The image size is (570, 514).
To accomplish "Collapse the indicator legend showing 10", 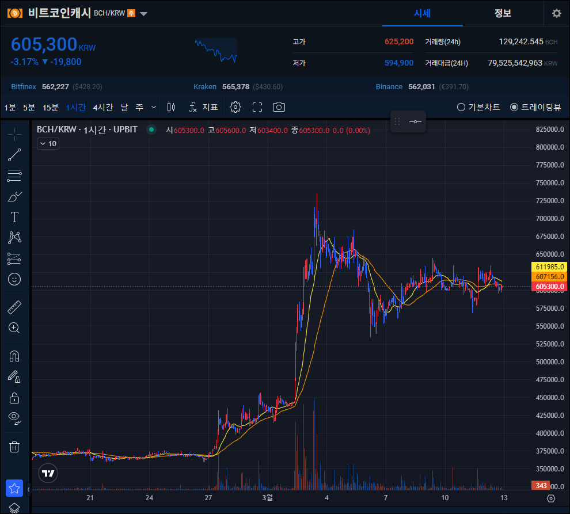I will click(48, 143).
